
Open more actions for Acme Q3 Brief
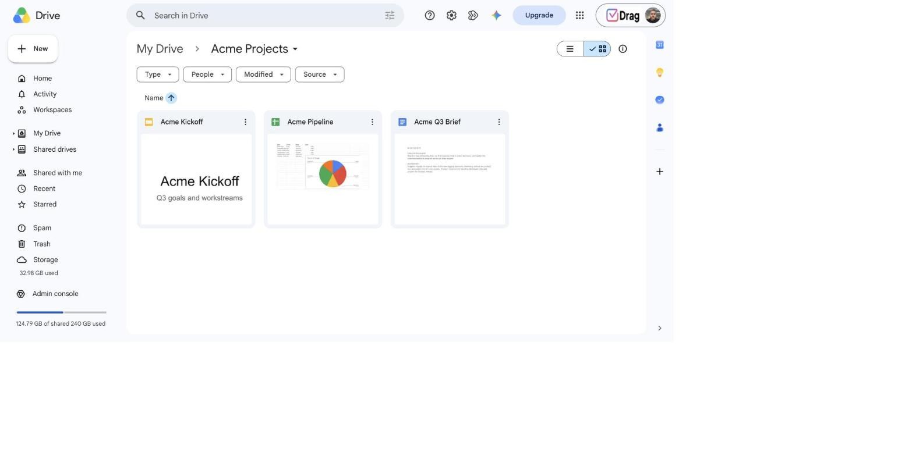[499, 122]
